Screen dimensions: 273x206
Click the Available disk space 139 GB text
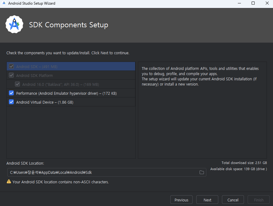point(238,169)
